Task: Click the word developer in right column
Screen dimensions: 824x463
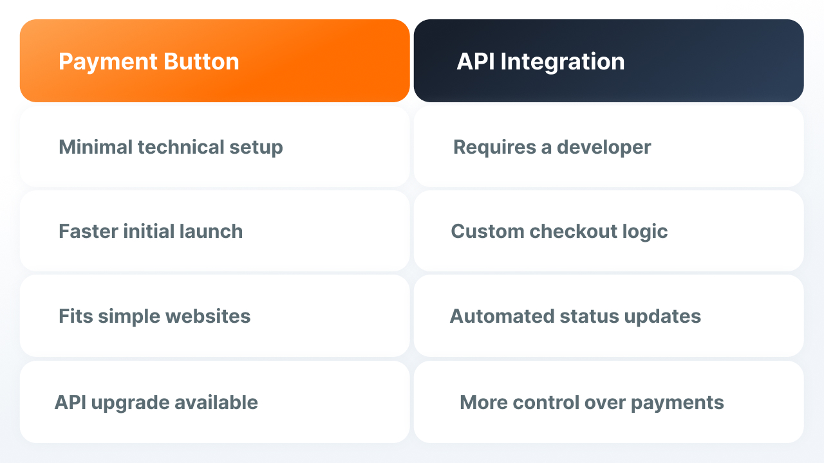Action: [604, 147]
